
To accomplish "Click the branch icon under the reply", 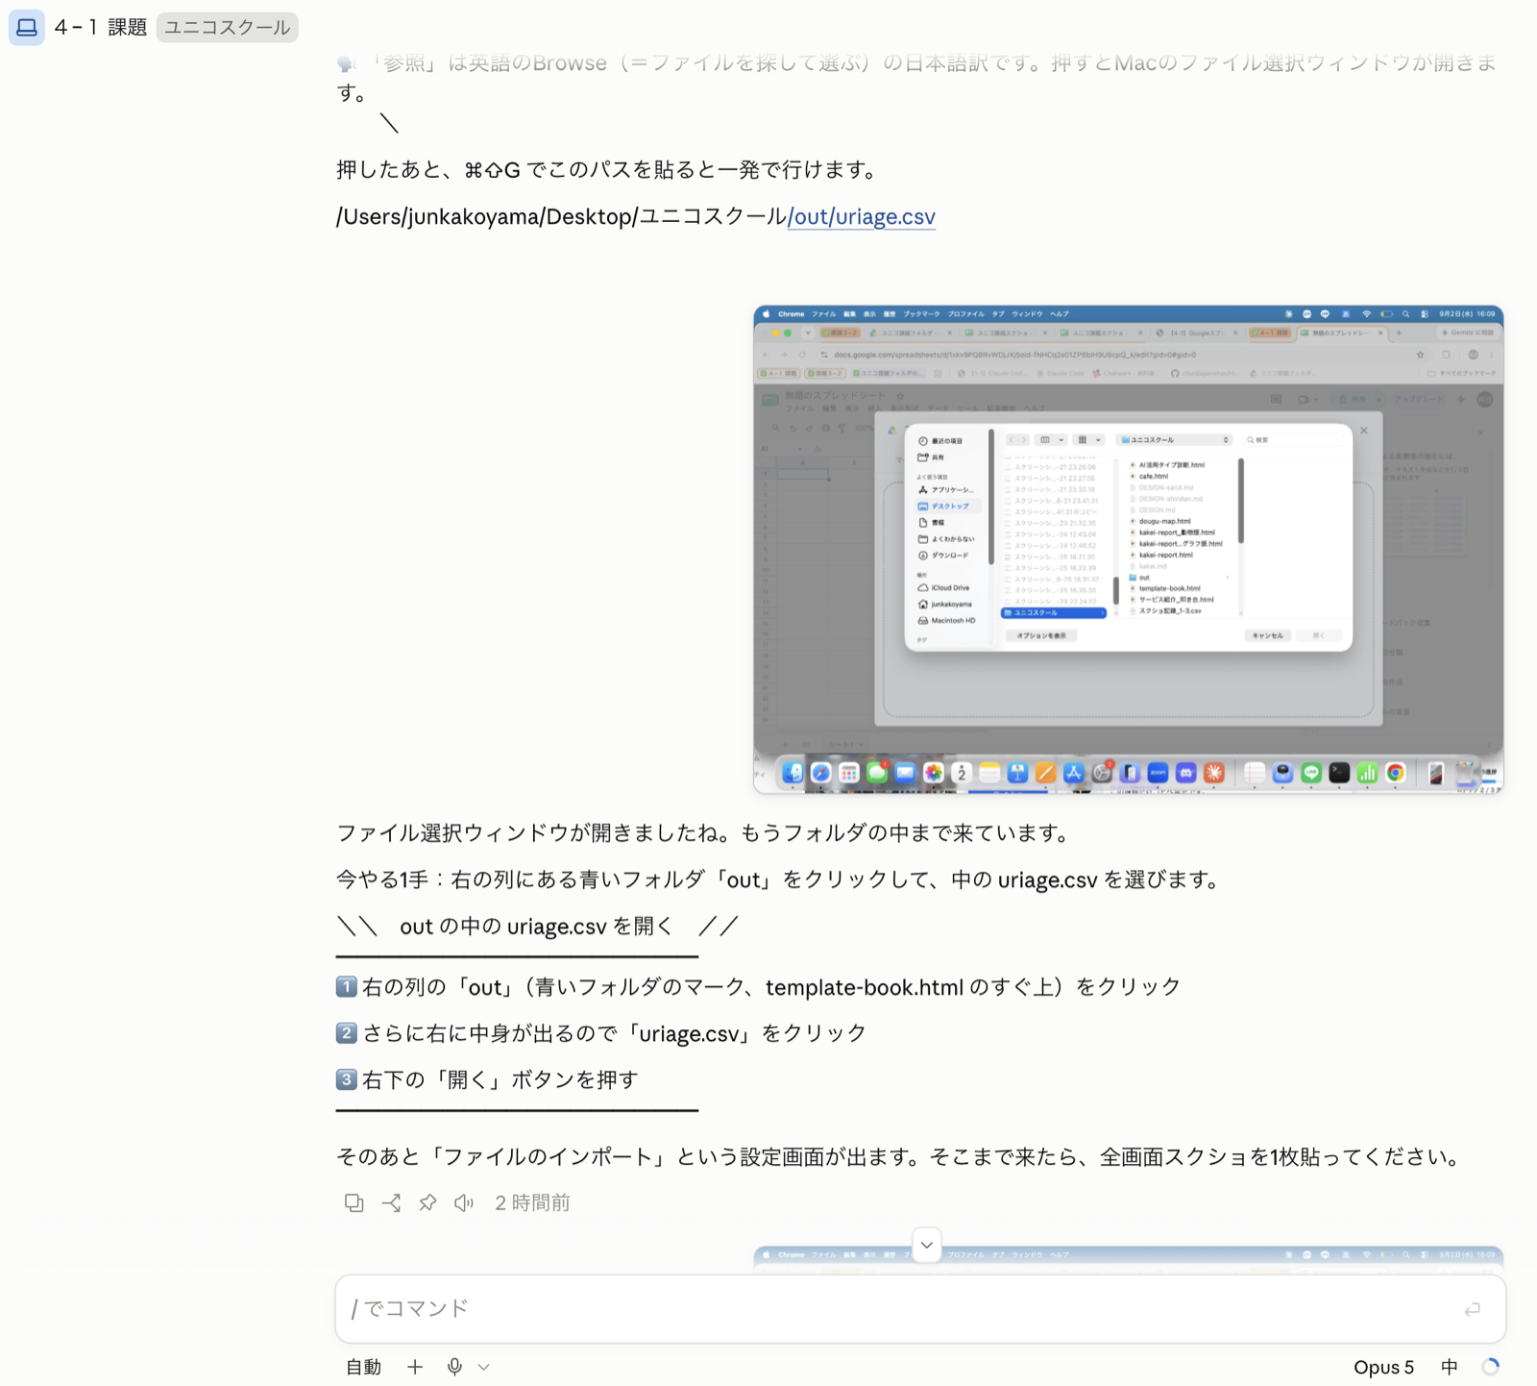I will [391, 1202].
